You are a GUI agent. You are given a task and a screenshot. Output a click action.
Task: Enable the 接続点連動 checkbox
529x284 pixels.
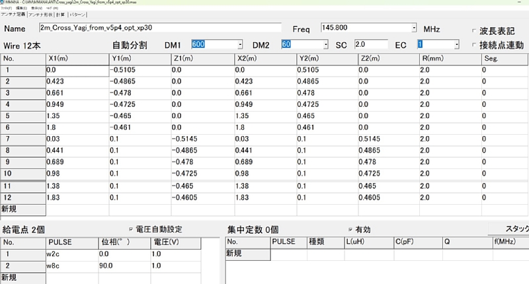[474, 45]
